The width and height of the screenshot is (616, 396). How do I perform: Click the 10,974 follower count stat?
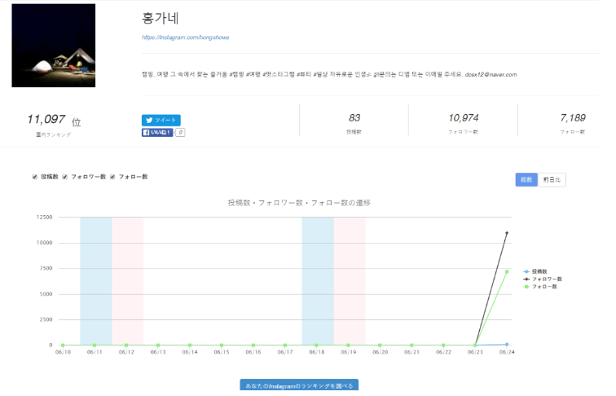tap(463, 118)
